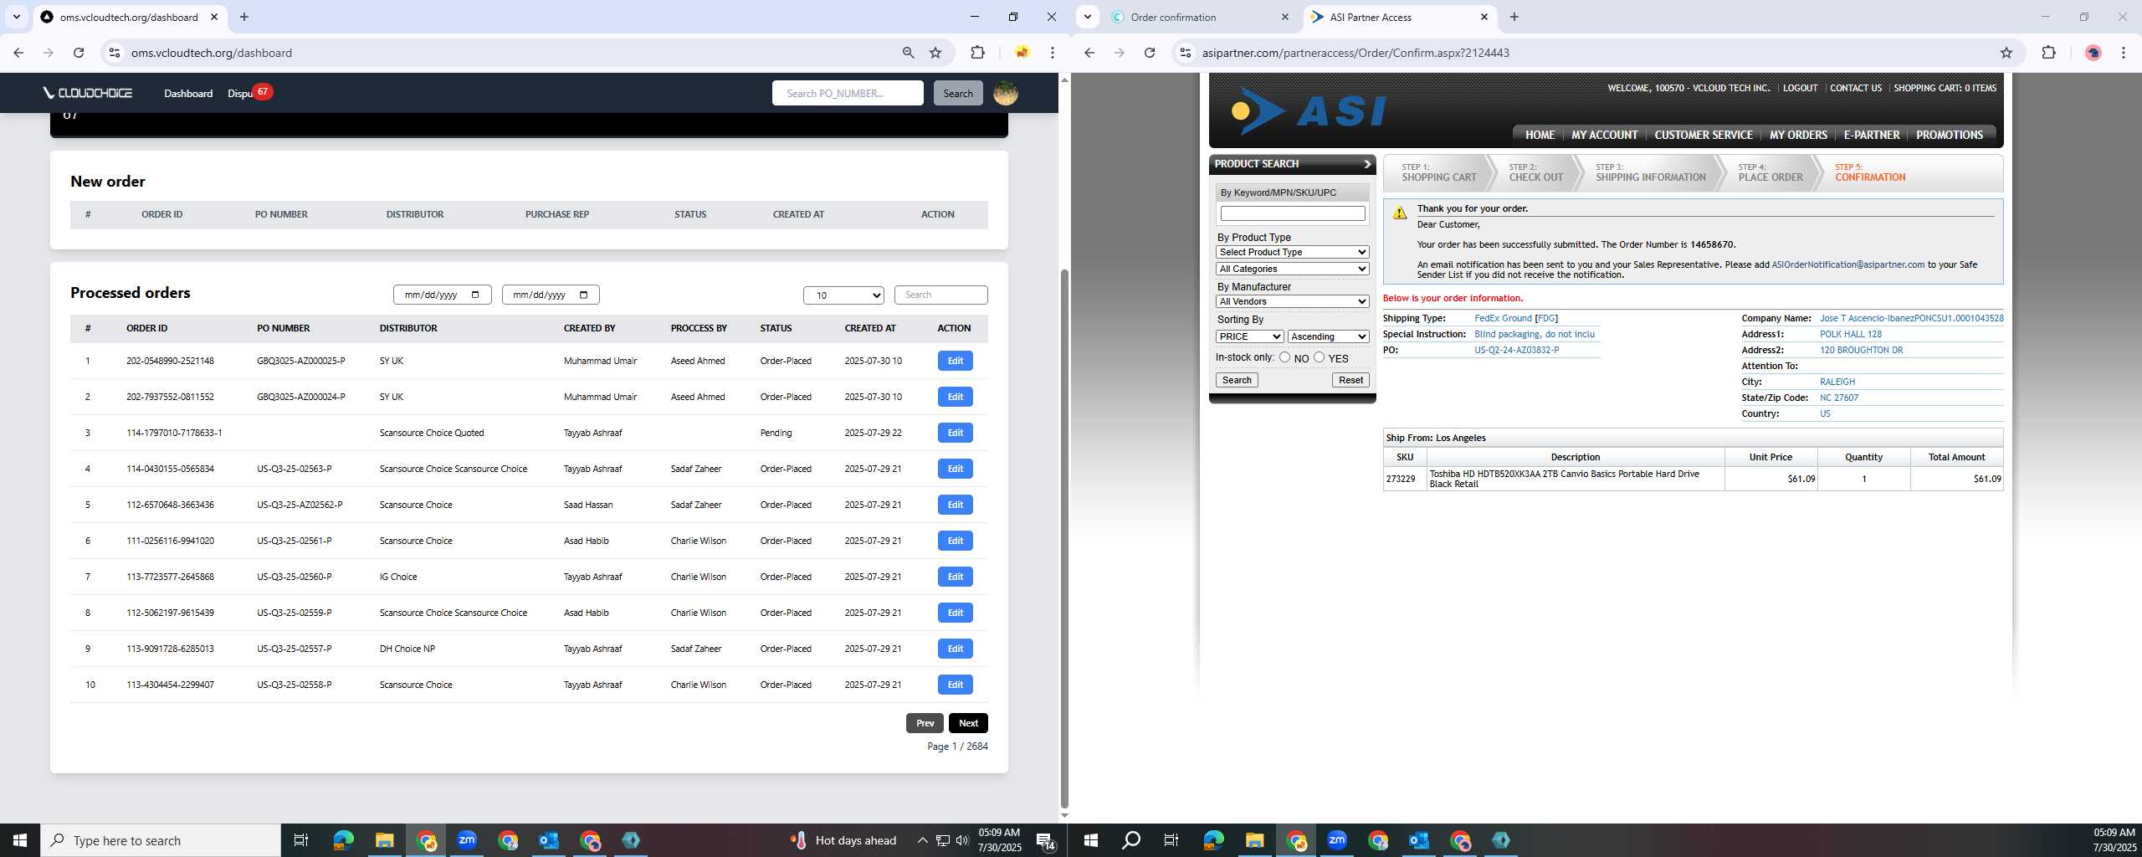Screen dimensions: 2142x857
Task: Edit order 202-0548990-2521148
Action: (955, 361)
